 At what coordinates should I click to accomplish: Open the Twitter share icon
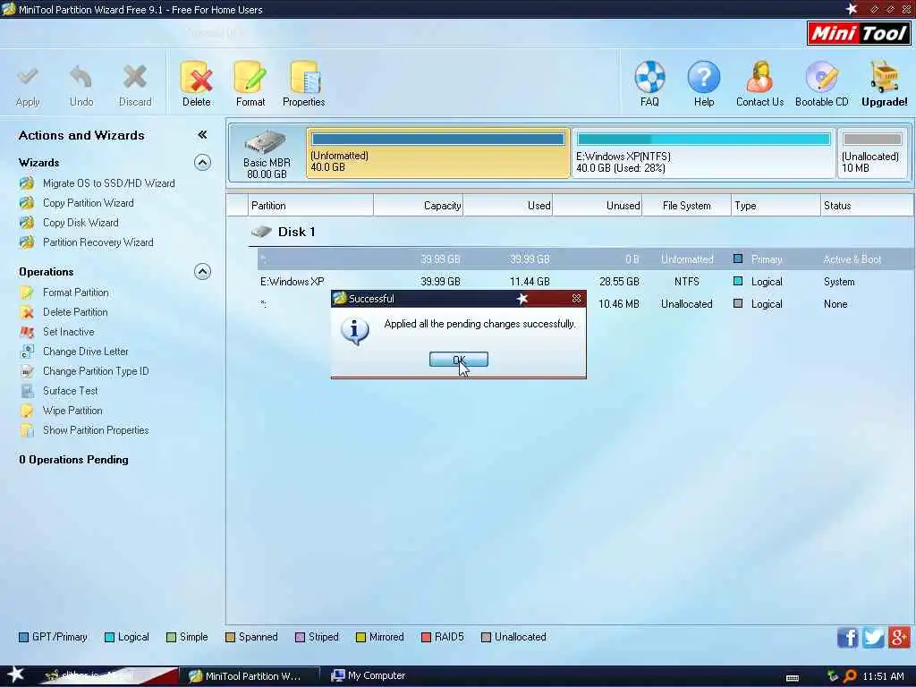873,637
